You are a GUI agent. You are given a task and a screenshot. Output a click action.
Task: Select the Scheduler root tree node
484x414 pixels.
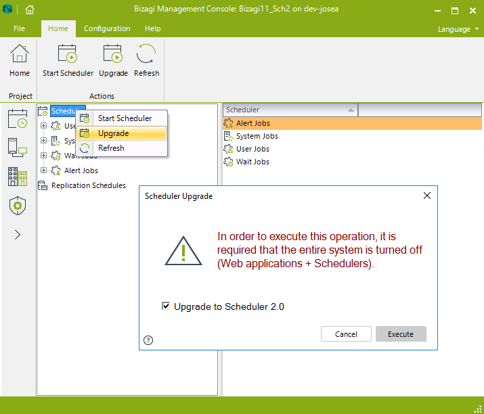click(63, 111)
